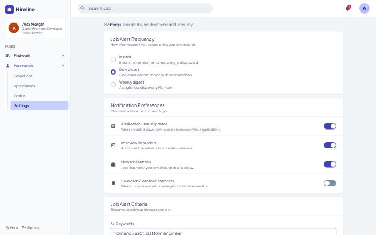Select the Settings sidebar item
376x235 pixels.
point(40,105)
